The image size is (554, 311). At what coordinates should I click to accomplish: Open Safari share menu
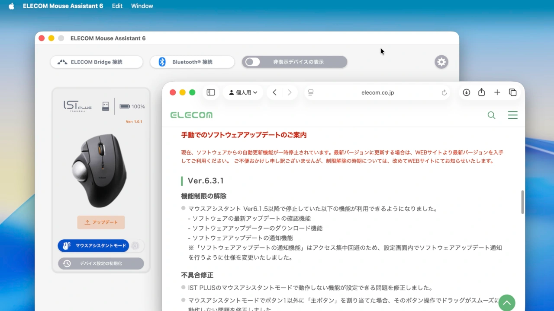(x=481, y=92)
